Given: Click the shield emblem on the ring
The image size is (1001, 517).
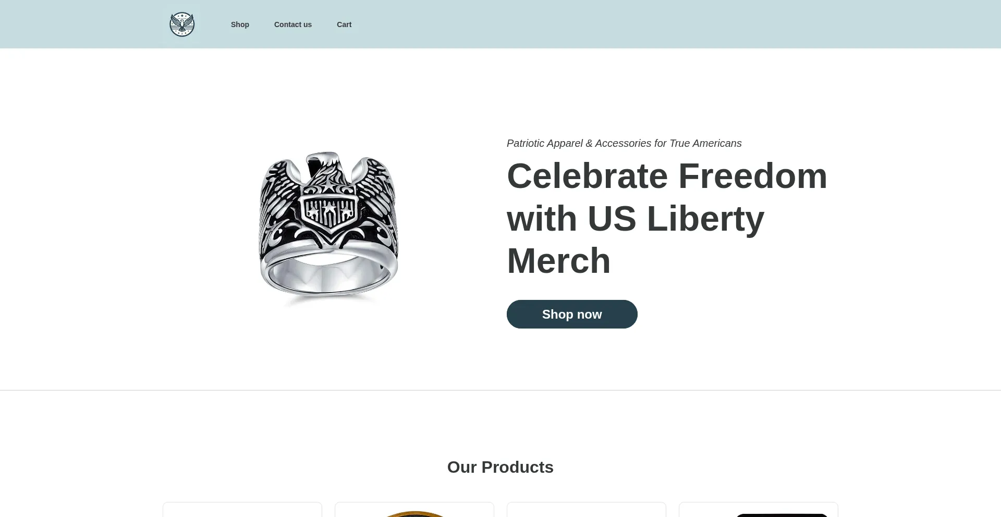Looking at the screenshot, I should click(x=329, y=212).
